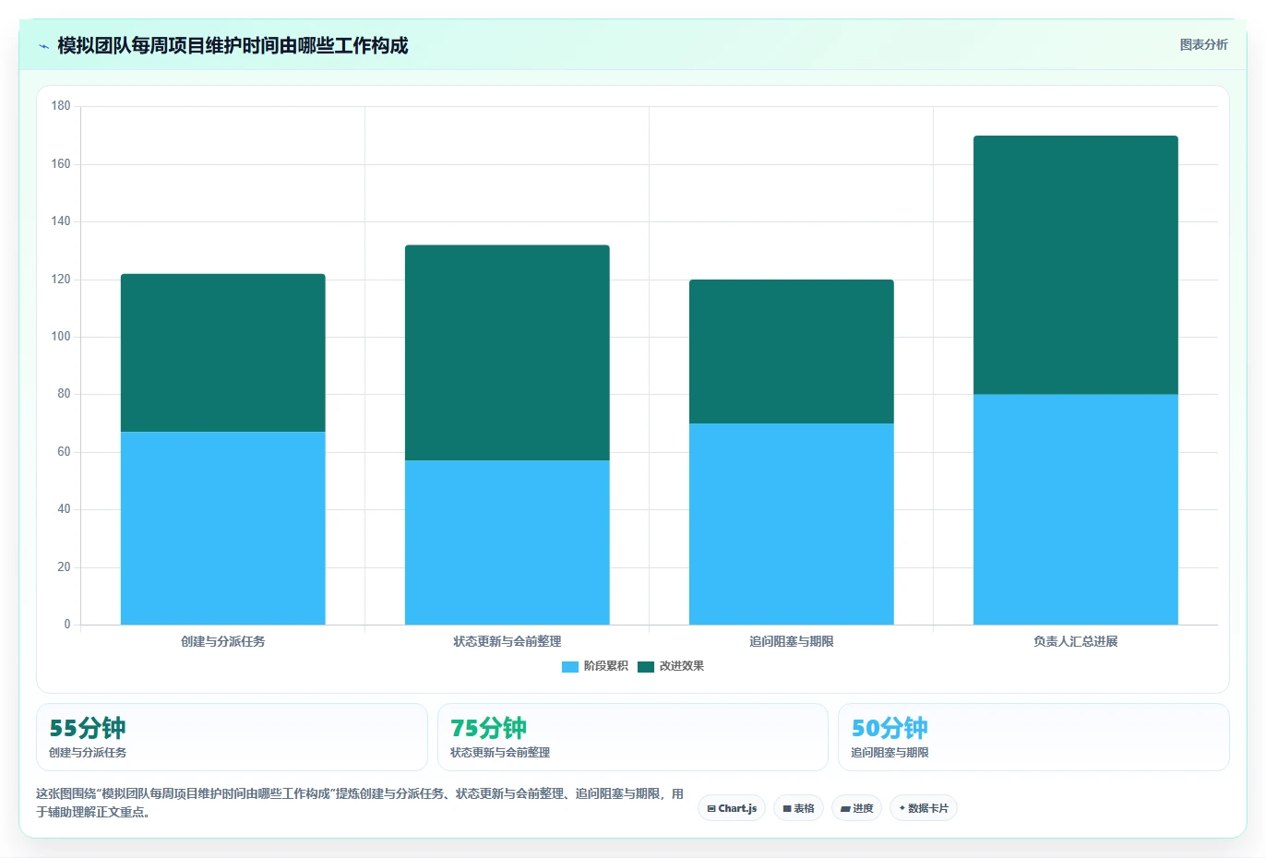The width and height of the screenshot is (1266, 858).
Task: Select the Chart.js tag chip
Action: (x=732, y=808)
